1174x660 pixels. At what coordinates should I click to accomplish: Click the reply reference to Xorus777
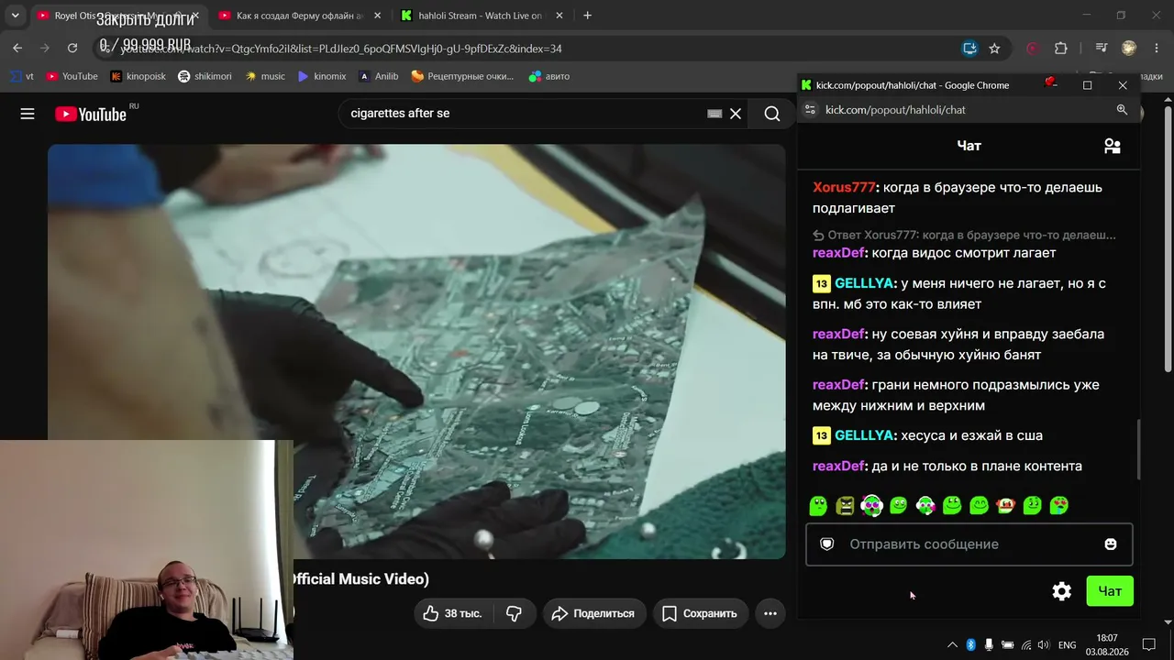point(965,235)
